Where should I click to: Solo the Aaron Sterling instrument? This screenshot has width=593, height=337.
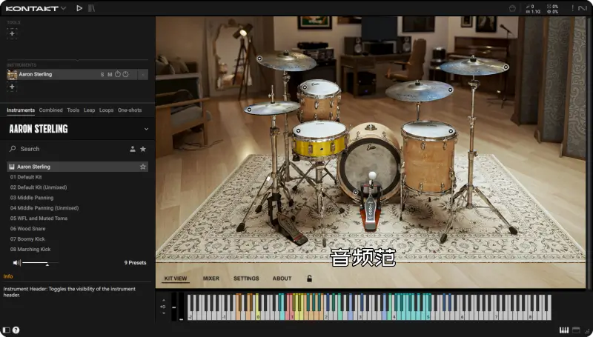click(102, 74)
